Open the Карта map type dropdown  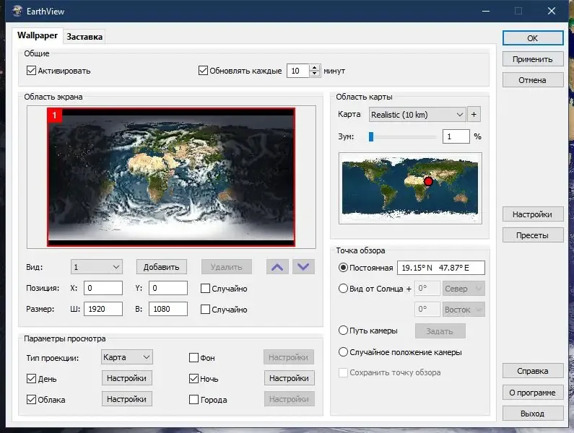point(417,114)
